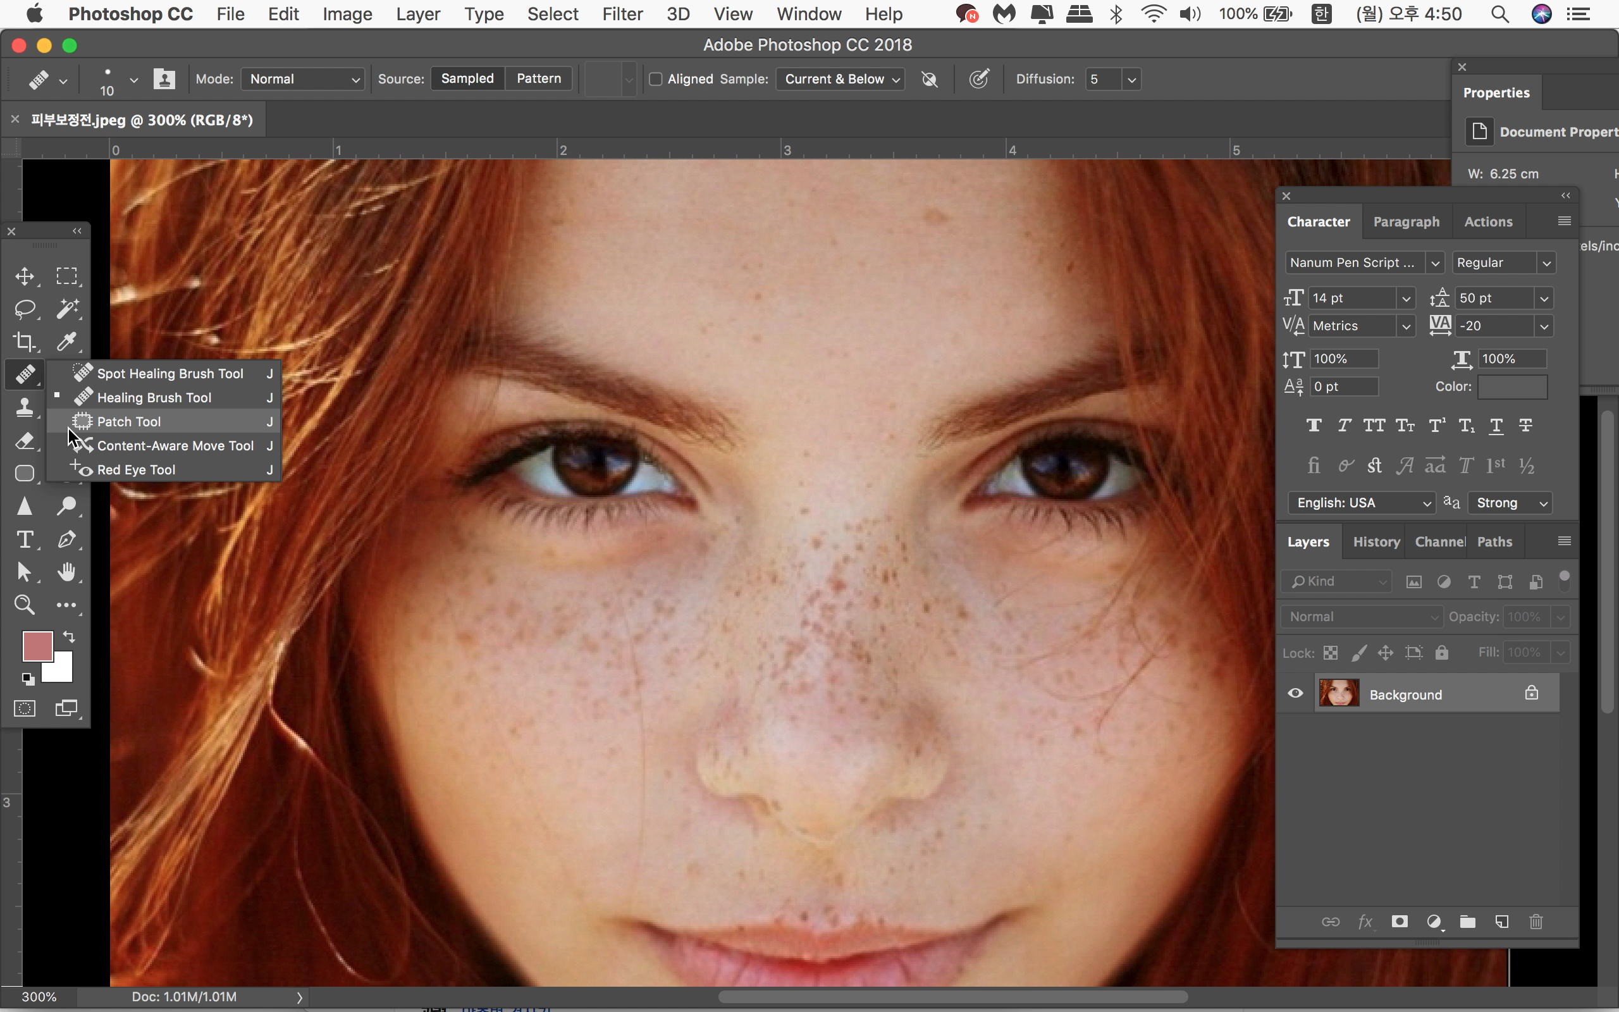This screenshot has height=1012, width=1619.
Task: Open the Mode Normal dropdown
Action: tap(303, 79)
